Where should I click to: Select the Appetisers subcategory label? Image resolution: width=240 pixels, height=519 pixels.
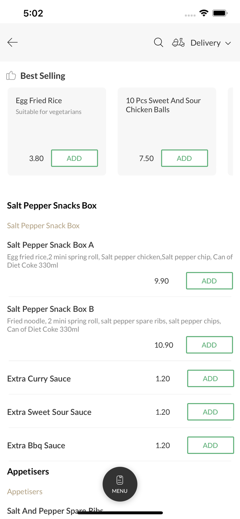pos(25,491)
